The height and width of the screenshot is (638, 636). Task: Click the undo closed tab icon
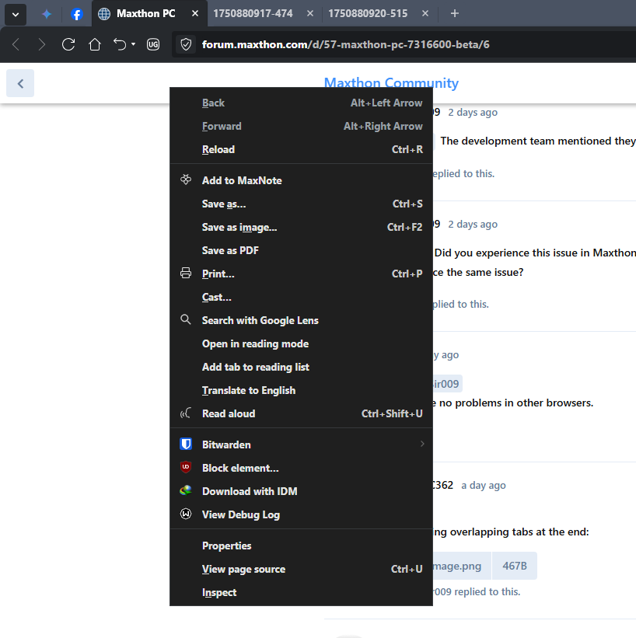click(x=120, y=44)
